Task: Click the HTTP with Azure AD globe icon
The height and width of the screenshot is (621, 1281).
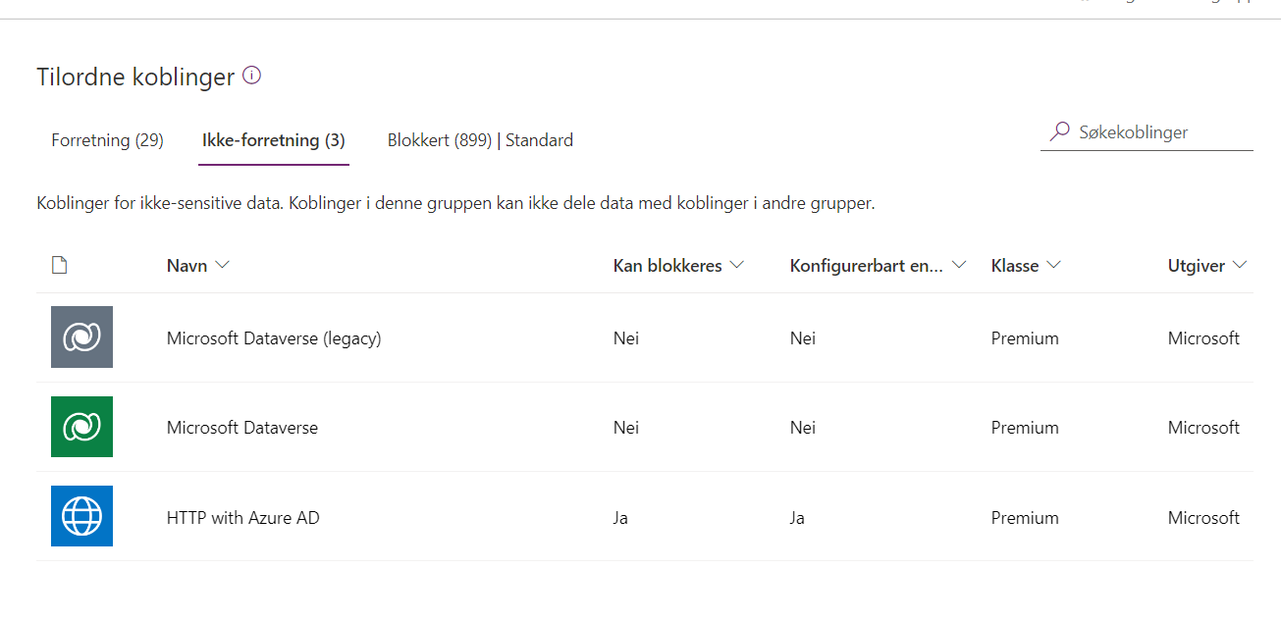Action: coord(81,516)
